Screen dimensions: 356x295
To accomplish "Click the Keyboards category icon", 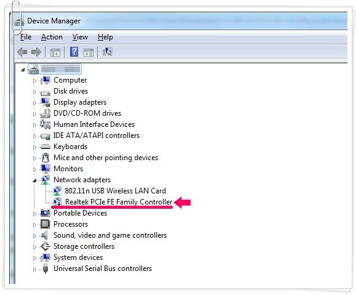I will click(45, 147).
